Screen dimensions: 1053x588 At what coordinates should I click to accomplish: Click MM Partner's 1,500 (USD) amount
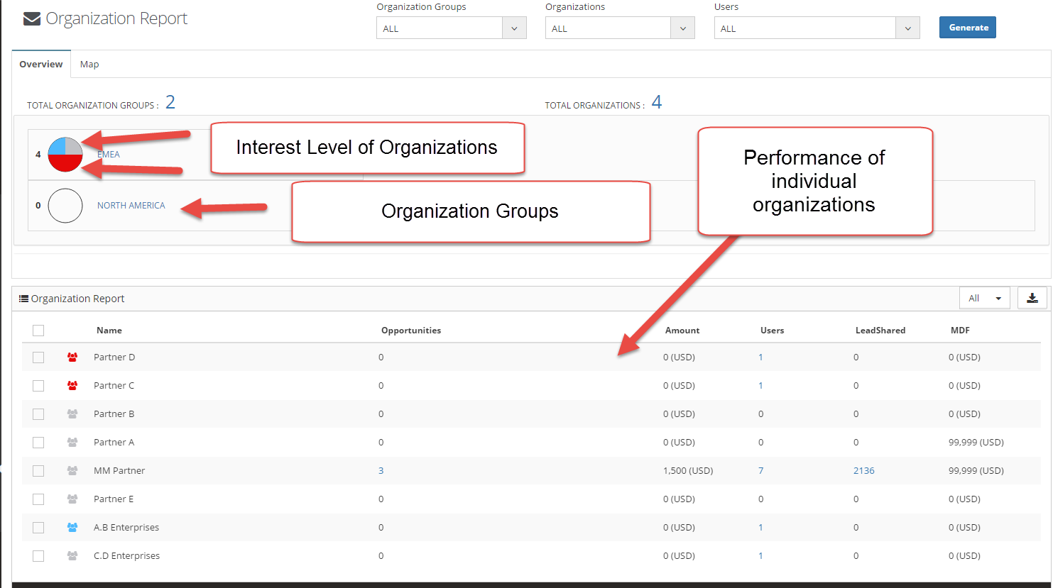coord(688,471)
